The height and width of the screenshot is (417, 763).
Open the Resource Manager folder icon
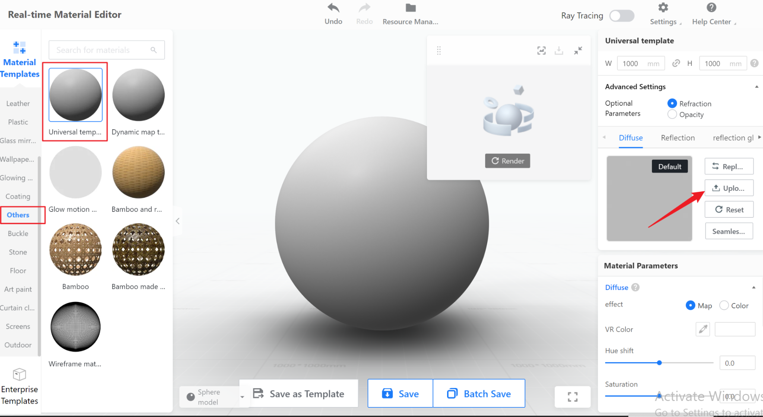pyautogui.click(x=410, y=8)
